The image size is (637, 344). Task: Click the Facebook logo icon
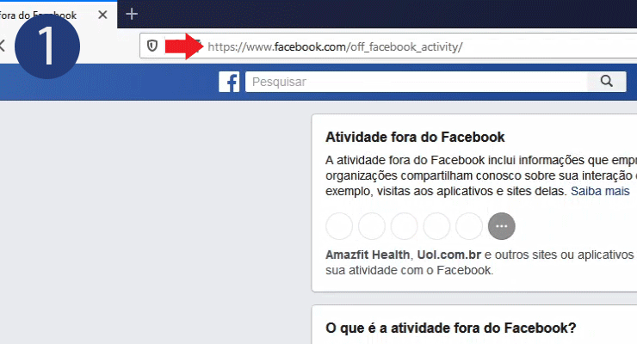tap(229, 82)
